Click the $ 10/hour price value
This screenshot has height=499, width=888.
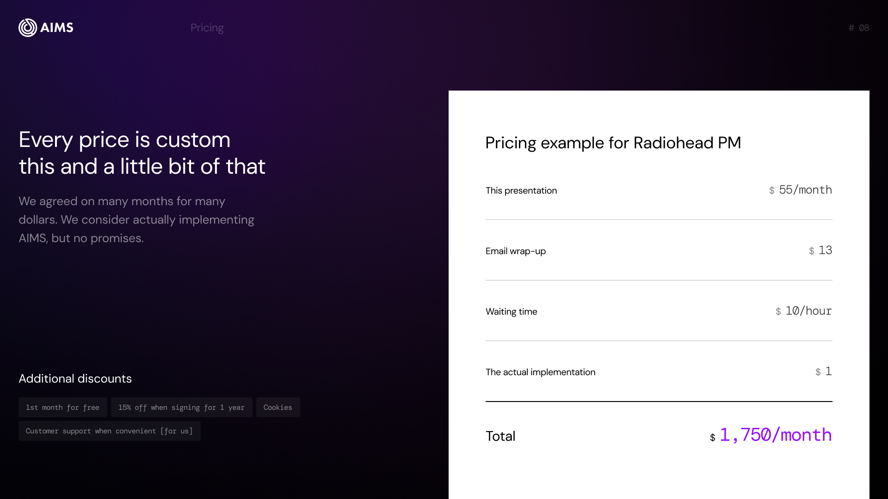pos(804,311)
